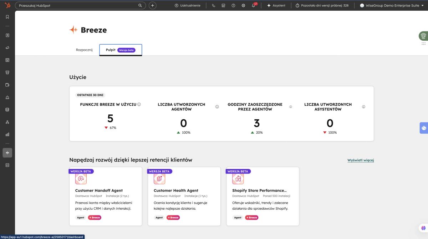Switch to the Rozpocznij tab
Image resolution: width=428 pixels, height=239 pixels.
tap(84, 50)
